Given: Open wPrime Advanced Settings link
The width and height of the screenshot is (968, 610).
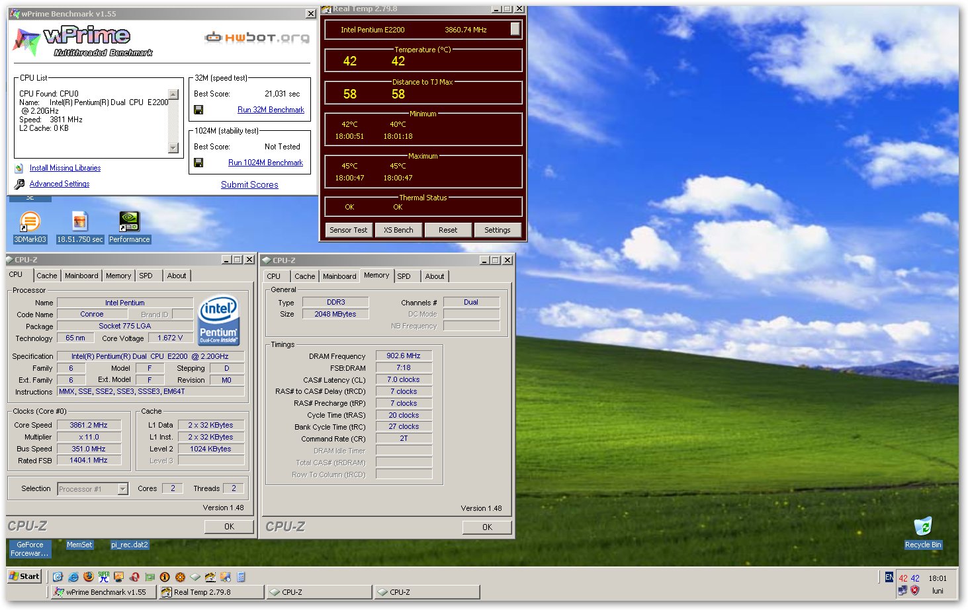Looking at the screenshot, I should 60,184.
